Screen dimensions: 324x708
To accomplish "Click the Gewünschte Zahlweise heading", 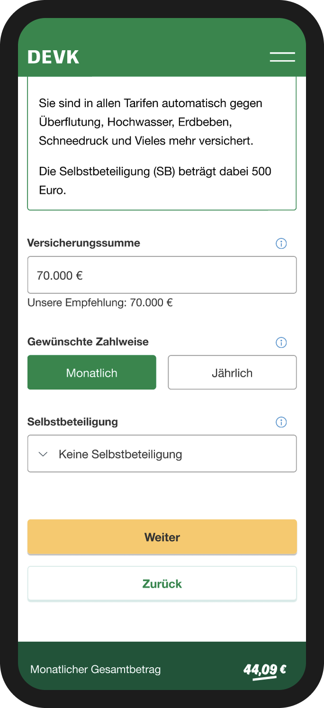I will click(88, 342).
